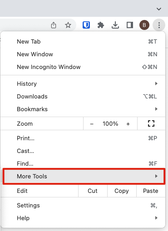
Task: Expand the tab search chevron at top
Action: pyautogui.click(x=159, y=9)
